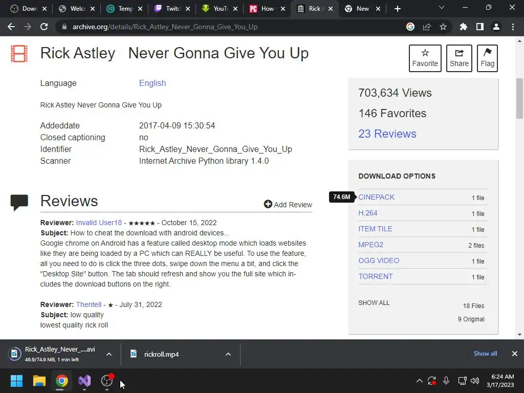Click the Flag button
This screenshot has width=524, height=393.
[487, 58]
